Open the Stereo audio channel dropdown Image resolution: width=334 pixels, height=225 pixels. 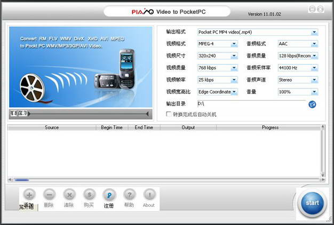pos(314,80)
